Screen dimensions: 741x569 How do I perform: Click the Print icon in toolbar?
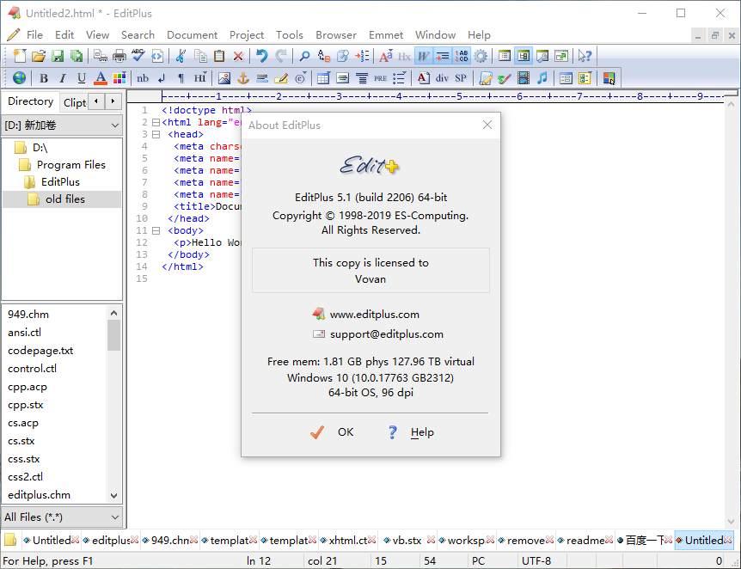click(x=119, y=56)
